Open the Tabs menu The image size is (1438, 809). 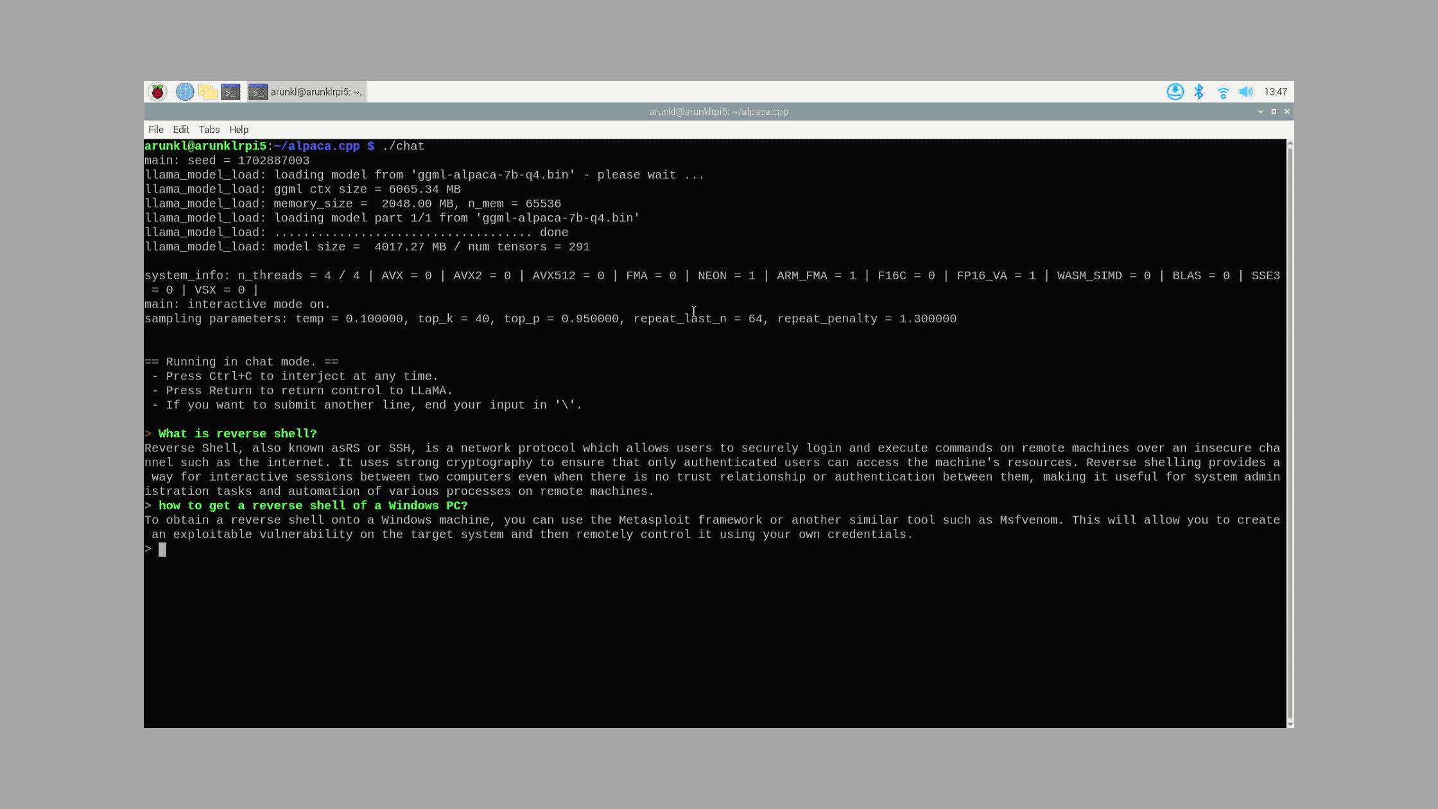[209, 130]
